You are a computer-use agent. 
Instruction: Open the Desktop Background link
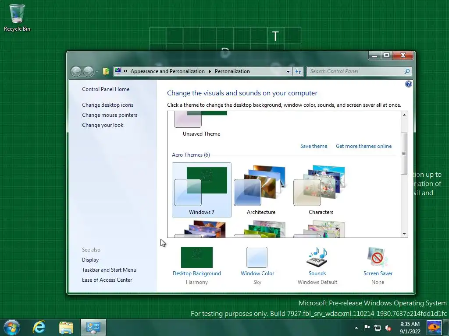click(197, 273)
